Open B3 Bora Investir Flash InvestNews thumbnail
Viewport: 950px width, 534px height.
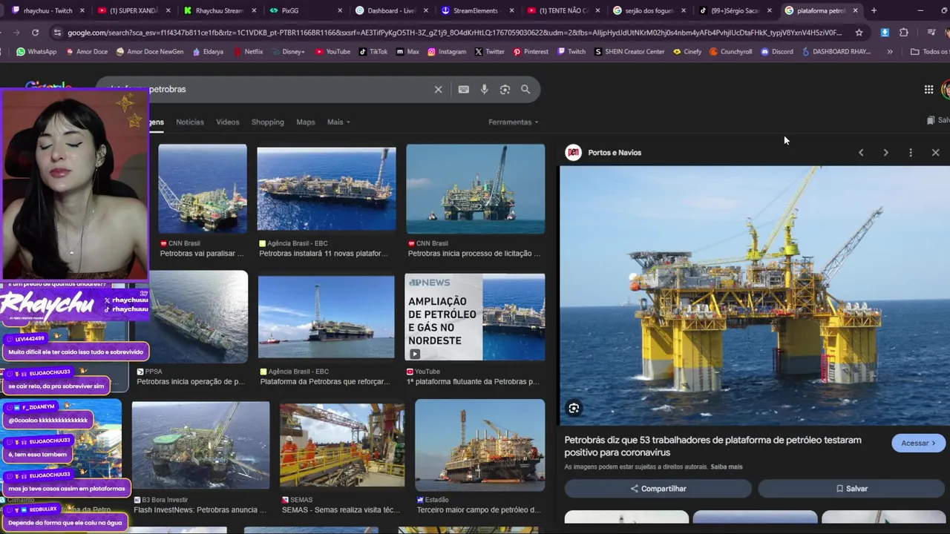(200, 445)
